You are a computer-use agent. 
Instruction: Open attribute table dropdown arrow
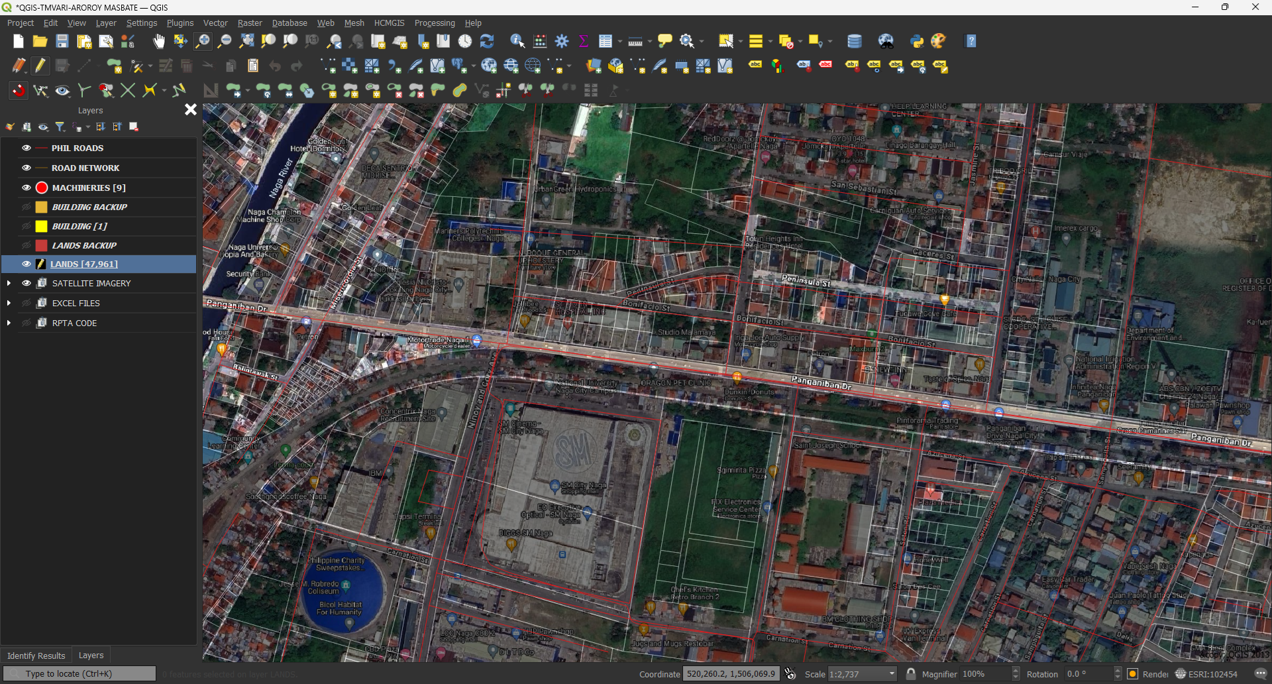tap(620, 41)
